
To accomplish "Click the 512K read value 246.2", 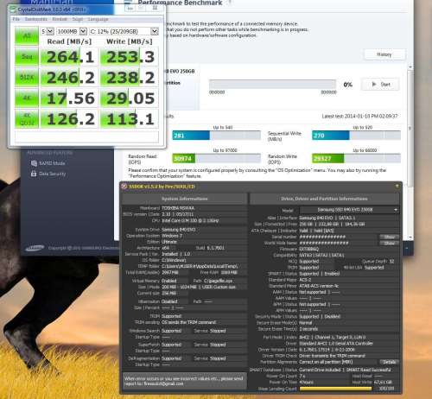I will pos(69,78).
